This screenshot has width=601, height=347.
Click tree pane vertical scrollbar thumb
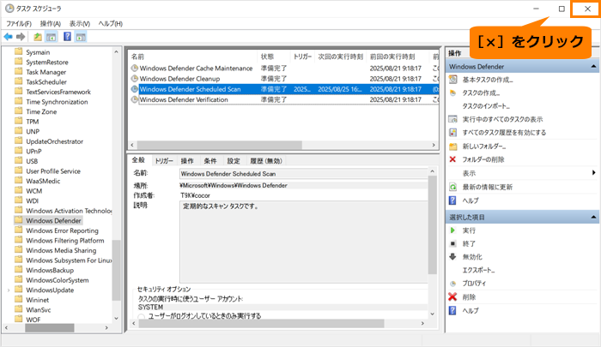tap(117, 270)
